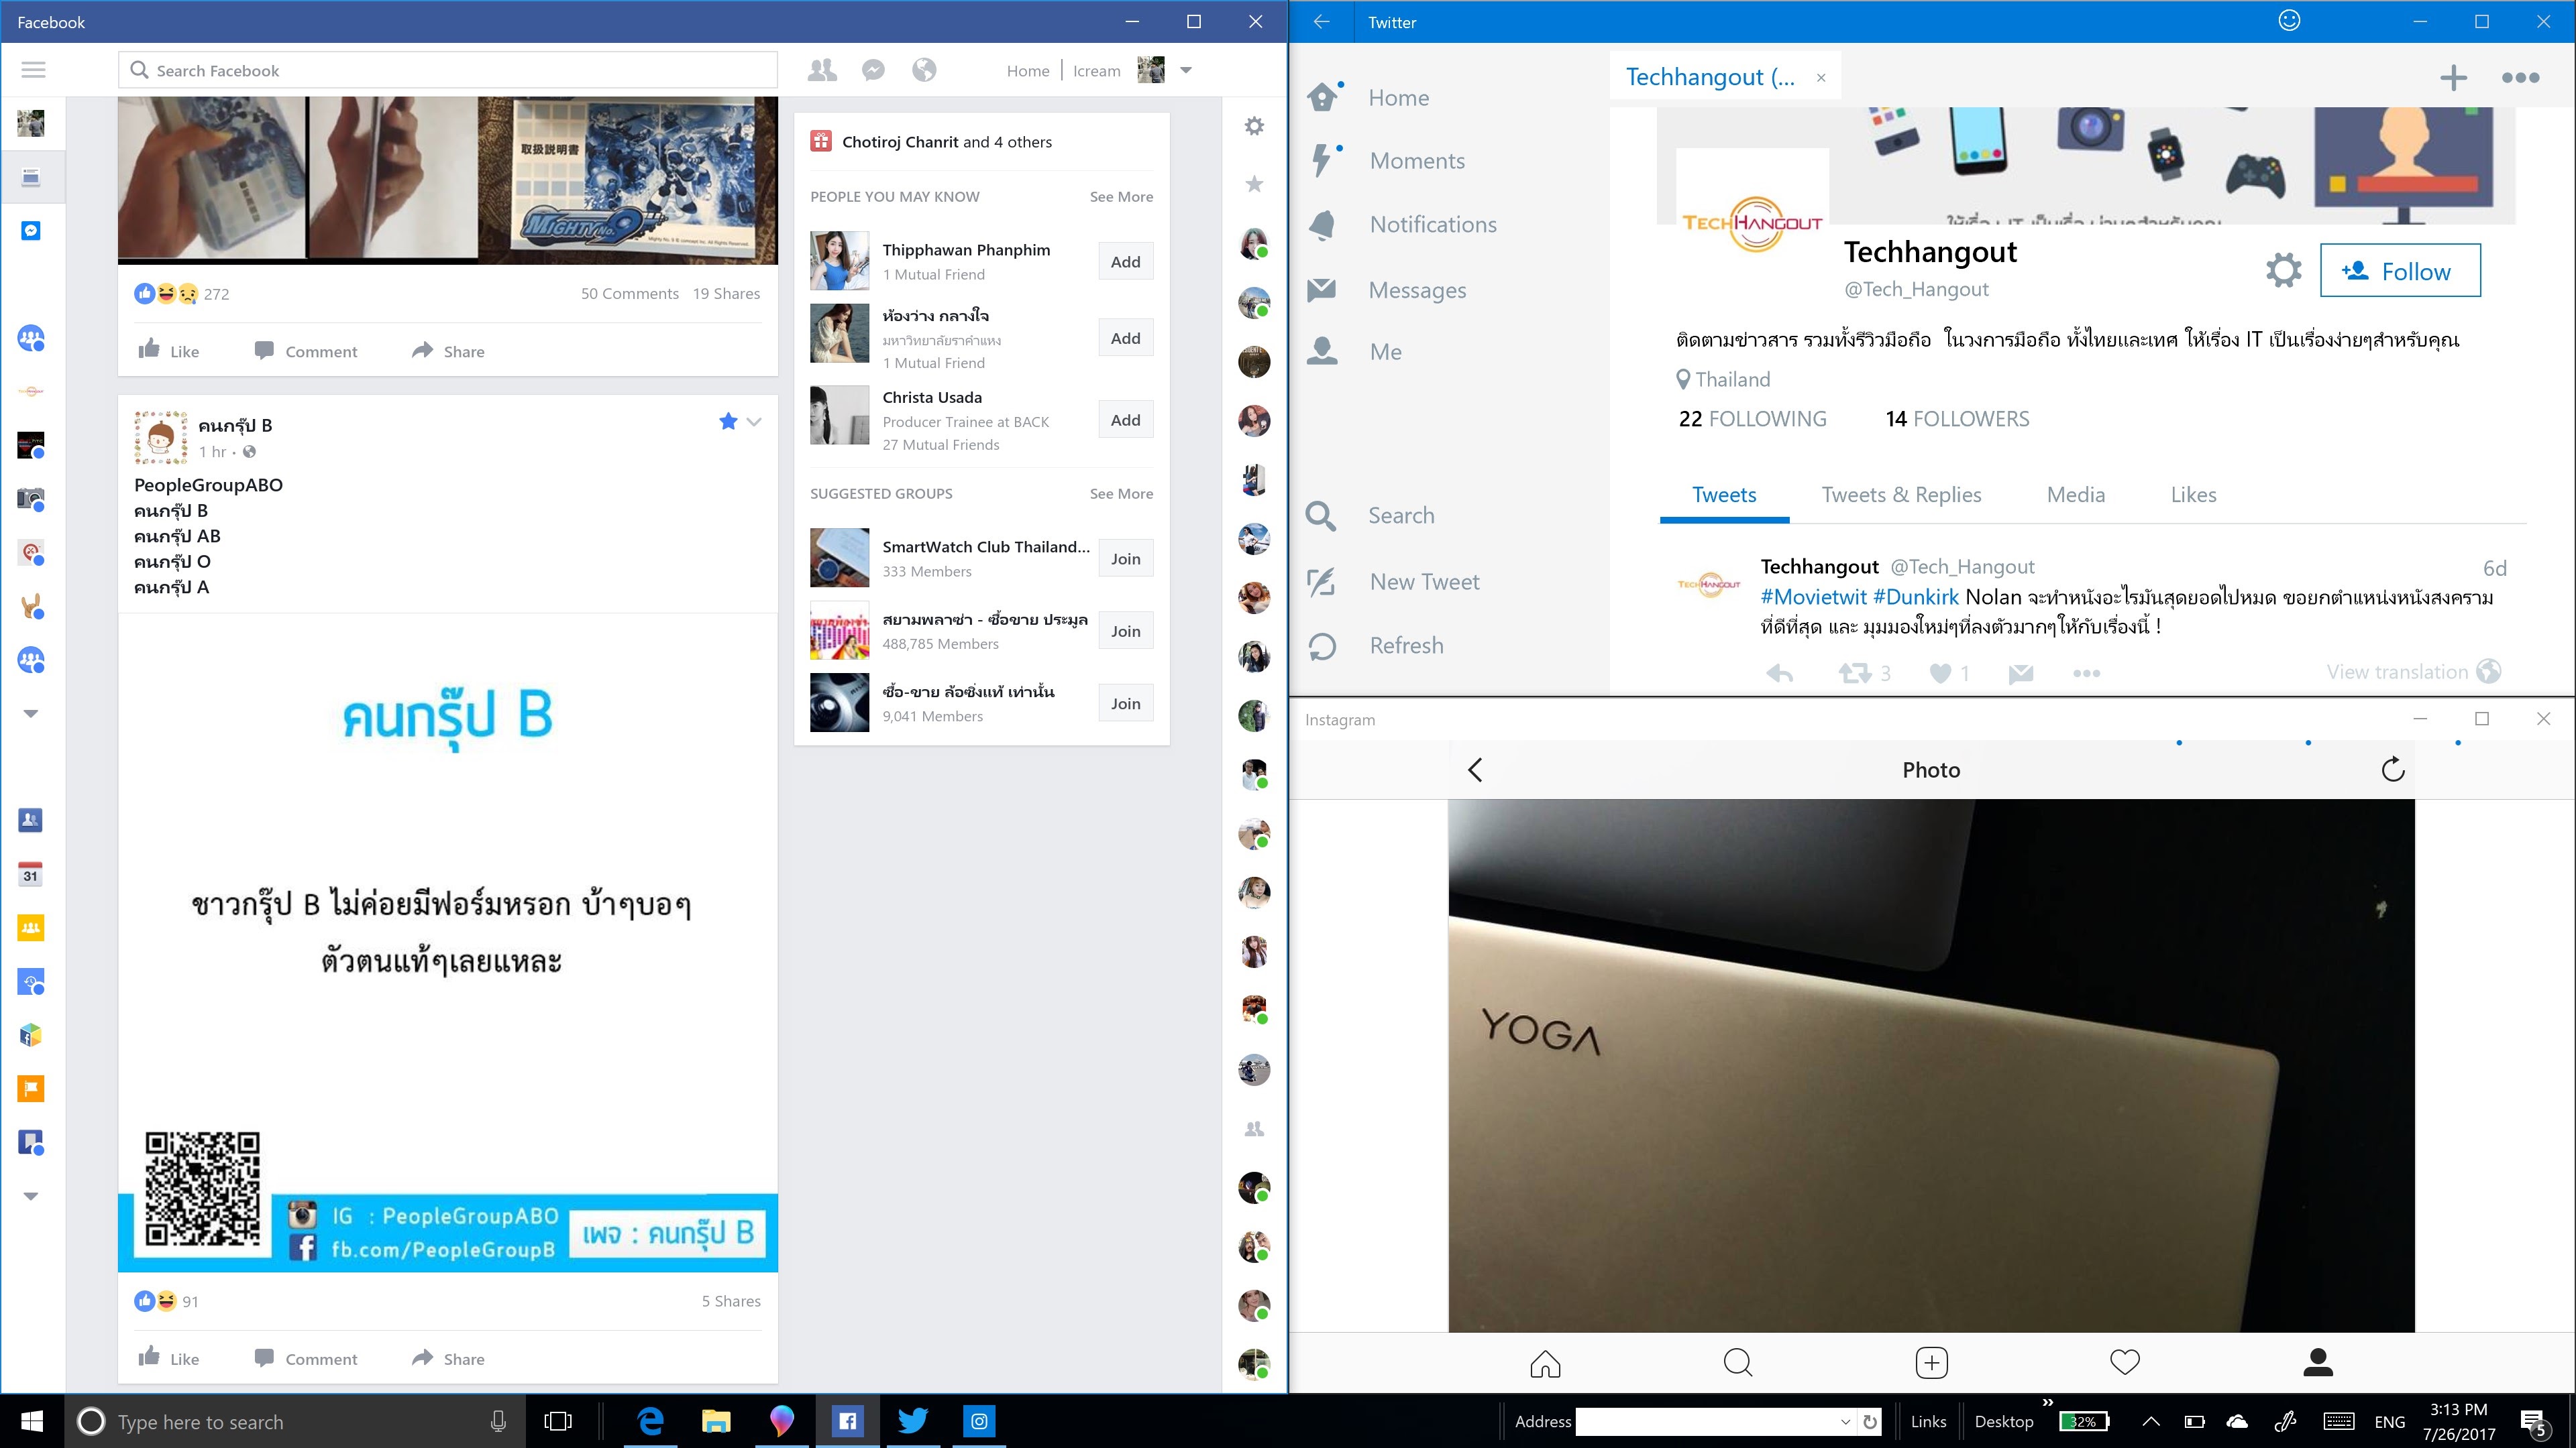Image resolution: width=2576 pixels, height=1448 pixels.
Task: See More people you may know
Action: [x=1121, y=197]
